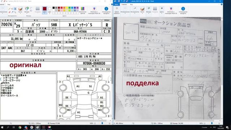Viewport: 231px width, 130px height.
Task: Open Task View on the taskbar
Action: 14,127
